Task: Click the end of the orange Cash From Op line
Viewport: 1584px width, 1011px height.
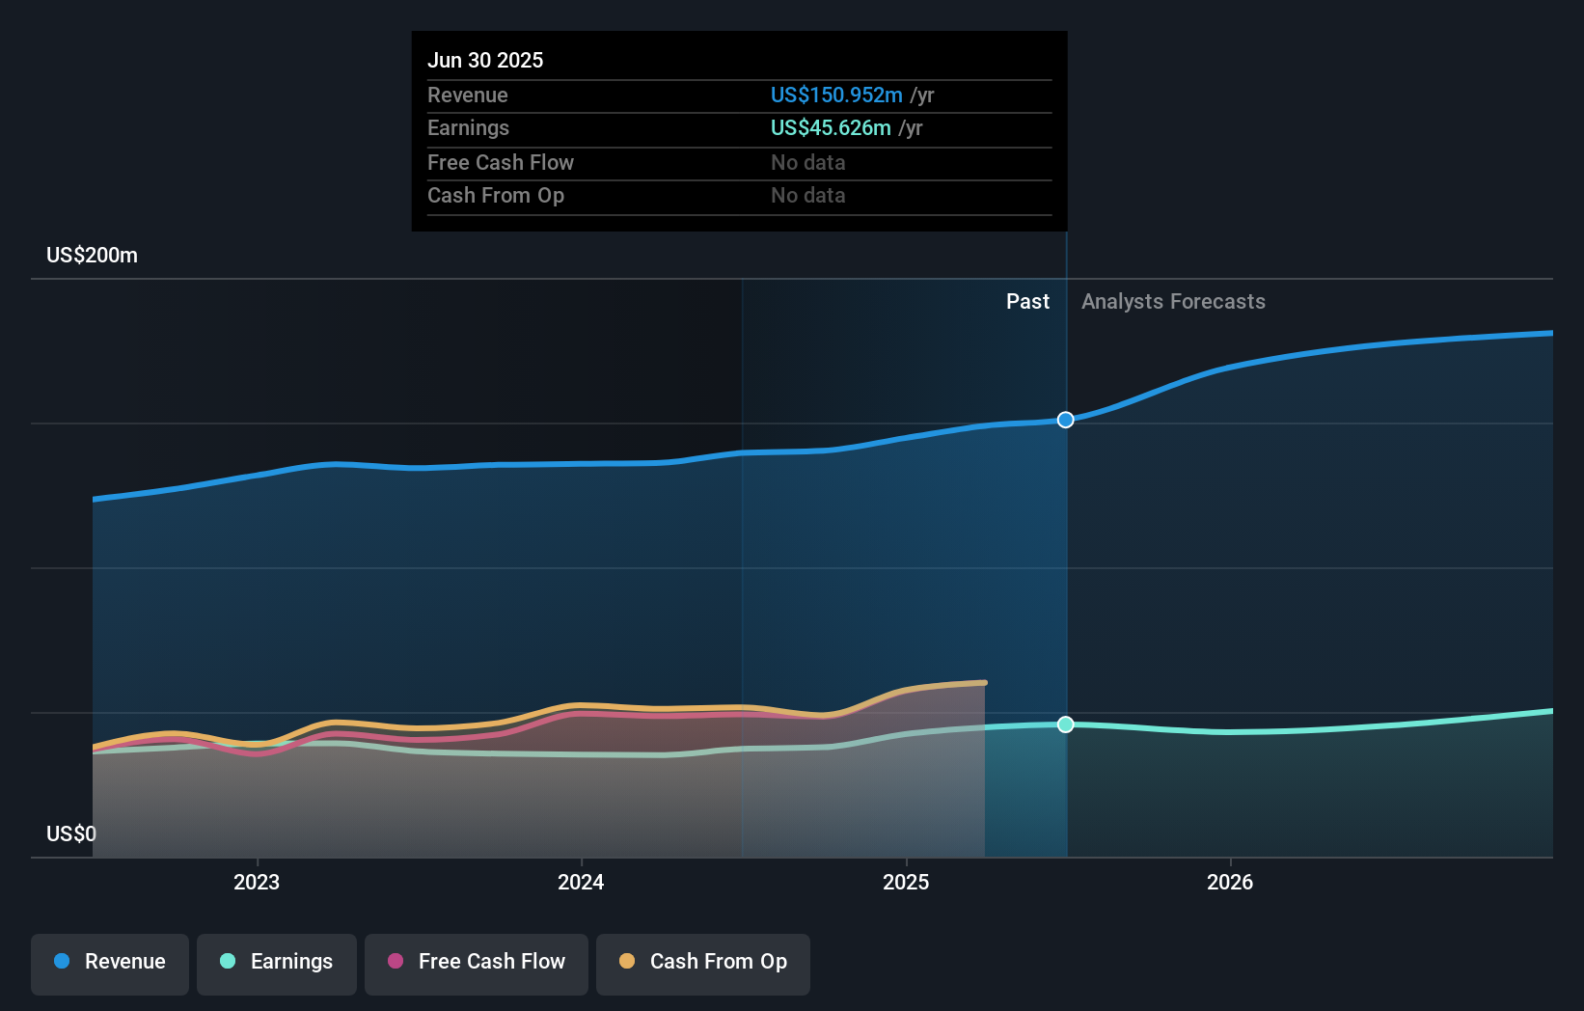Action: (984, 683)
